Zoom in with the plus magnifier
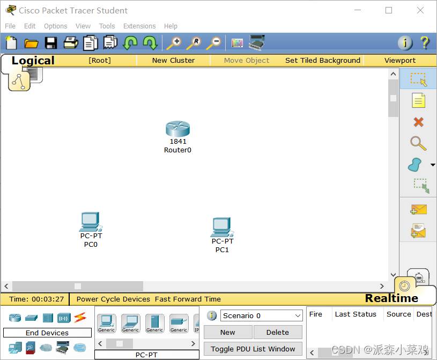The image size is (437, 360). pos(174,43)
